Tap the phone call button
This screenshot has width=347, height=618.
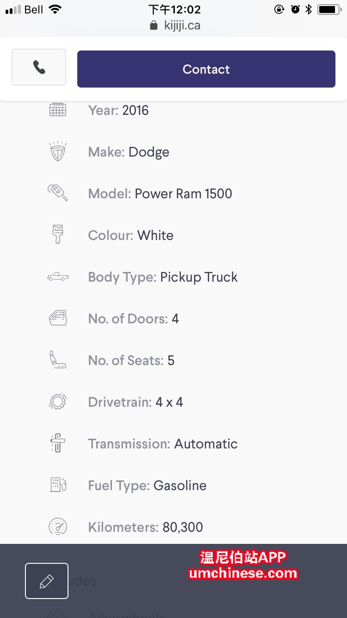(x=39, y=68)
